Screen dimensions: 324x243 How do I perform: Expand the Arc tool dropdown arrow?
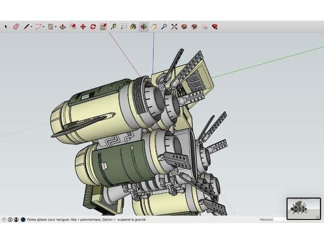(44, 26)
